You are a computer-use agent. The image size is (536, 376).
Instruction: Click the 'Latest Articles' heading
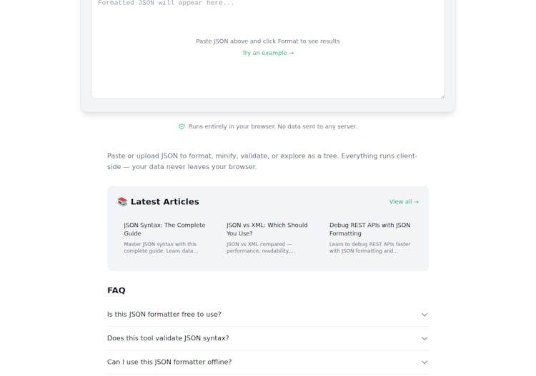[165, 202]
